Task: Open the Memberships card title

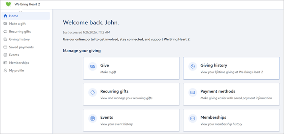Action: [213, 117]
